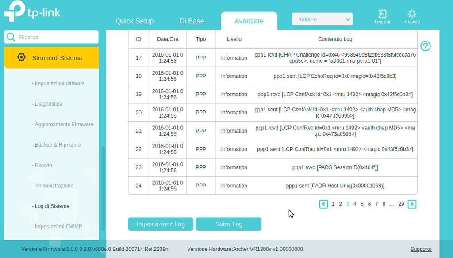
Task: Switch to the Quick Setup tab
Action: click(x=134, y=21)
